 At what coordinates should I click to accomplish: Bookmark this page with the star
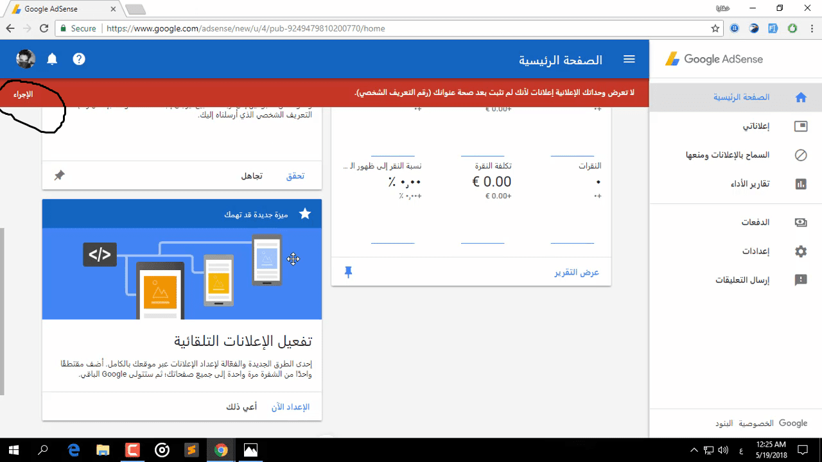(x=715, y=28)
